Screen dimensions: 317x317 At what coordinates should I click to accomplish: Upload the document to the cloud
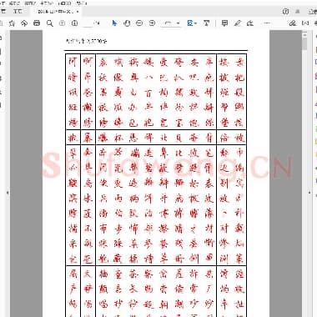tap(24, 23)
